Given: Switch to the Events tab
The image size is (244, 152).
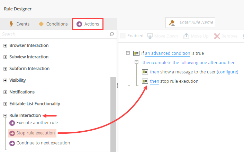Looking at the screenshot, I should [x=19, y=24].
